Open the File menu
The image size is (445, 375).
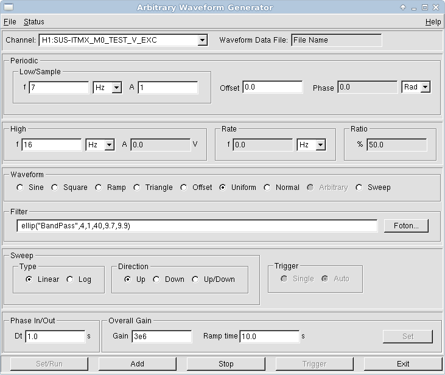[10, 21]
